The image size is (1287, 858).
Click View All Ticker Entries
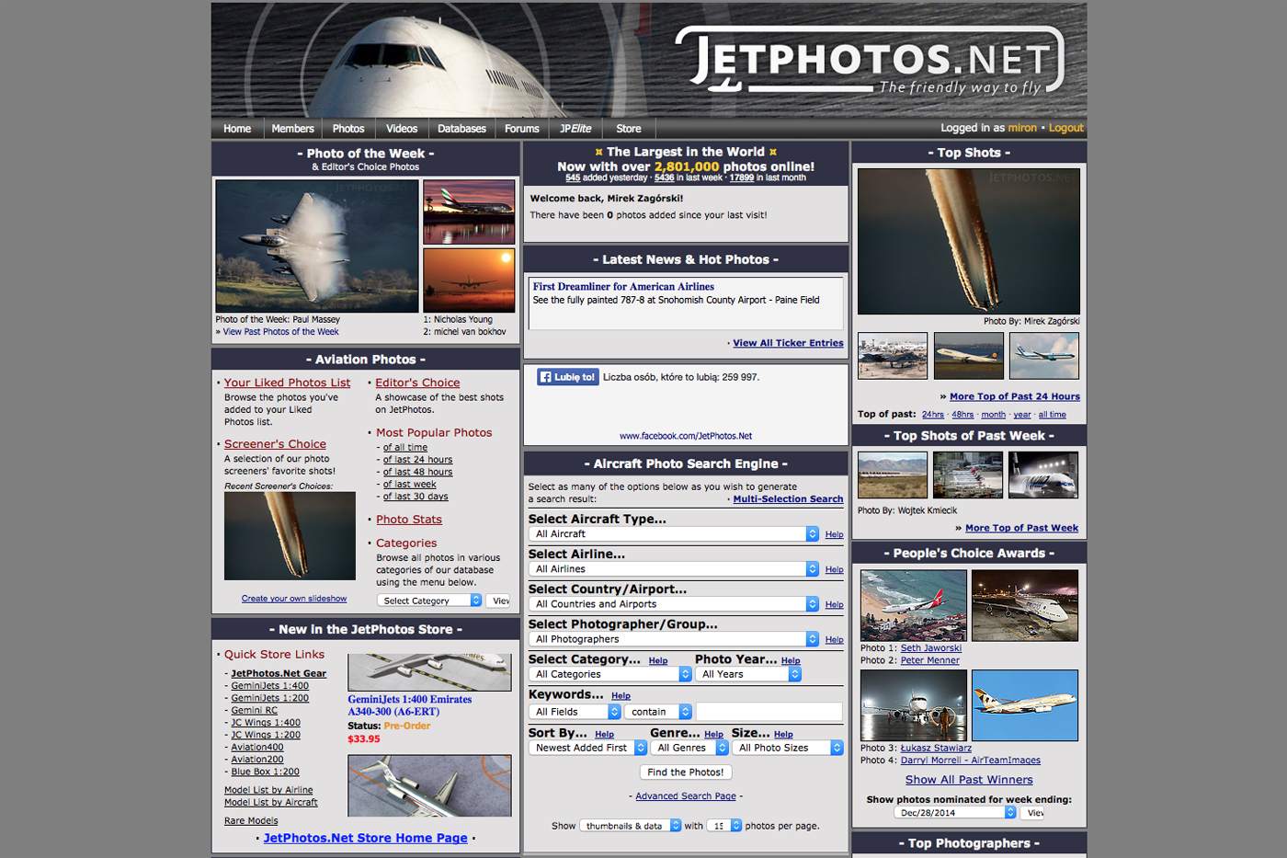[788, 343]
